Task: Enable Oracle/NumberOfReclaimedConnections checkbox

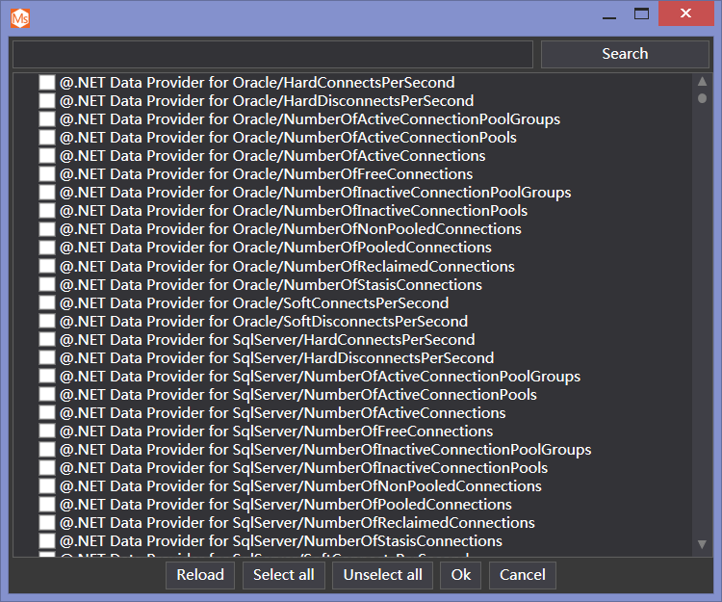Action: 47,267
